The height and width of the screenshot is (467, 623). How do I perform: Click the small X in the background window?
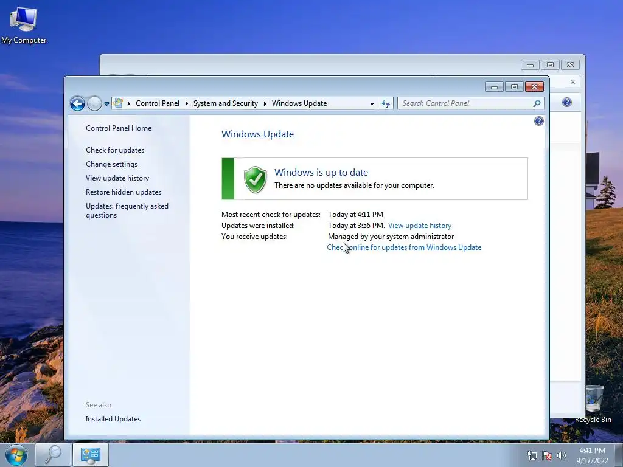click(x=573, y=82)
